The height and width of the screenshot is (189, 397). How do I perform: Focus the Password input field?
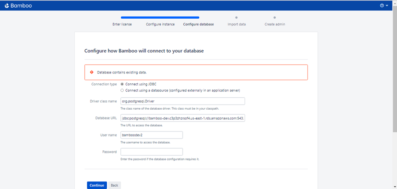pos(152,152)
